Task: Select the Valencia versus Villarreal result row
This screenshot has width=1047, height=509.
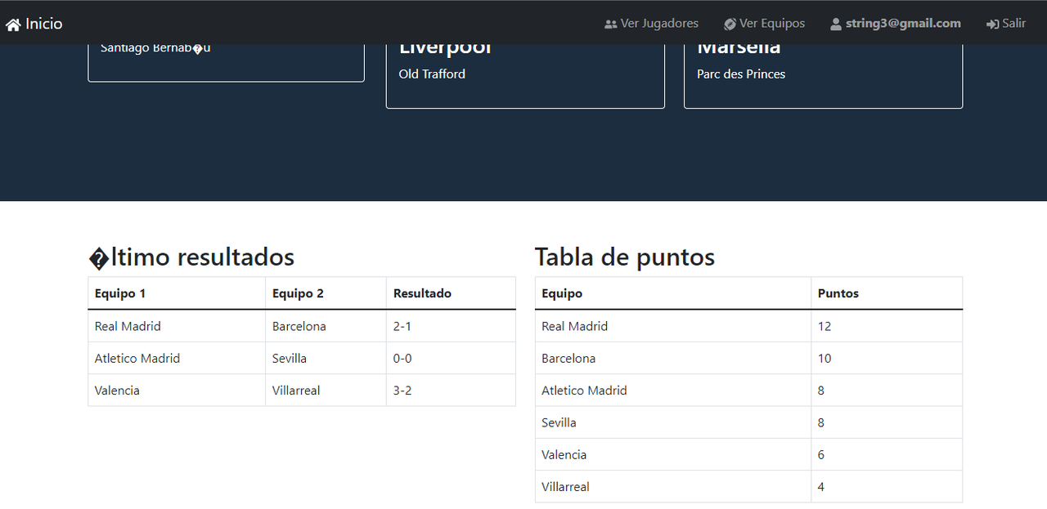Action: point(300,390)
